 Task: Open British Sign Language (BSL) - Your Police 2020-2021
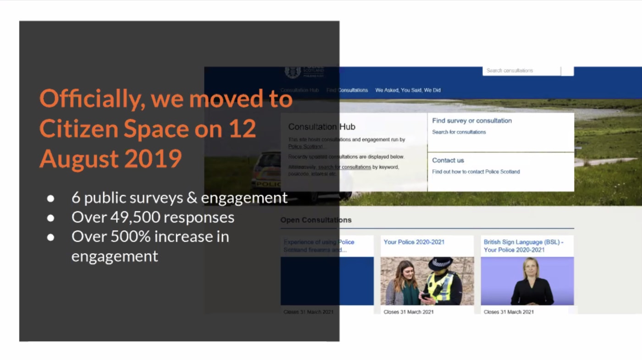524,246
